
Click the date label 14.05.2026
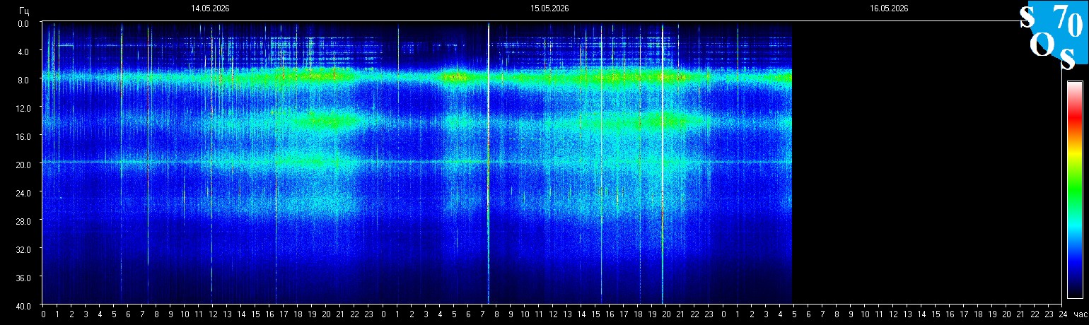210,8
